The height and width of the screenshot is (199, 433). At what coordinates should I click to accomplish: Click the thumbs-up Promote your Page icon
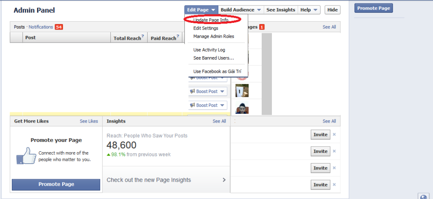(26, 156)
